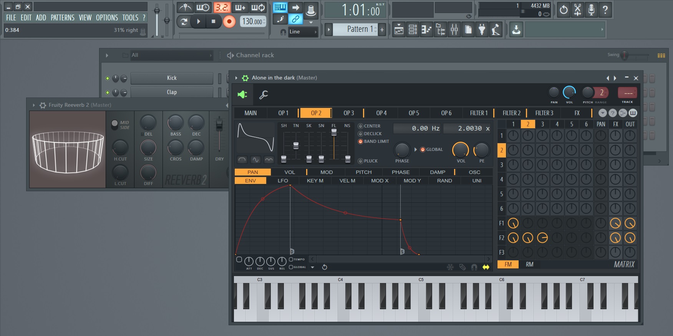
Task: Switch to the OP 3 tab
Action: [348, 113]
